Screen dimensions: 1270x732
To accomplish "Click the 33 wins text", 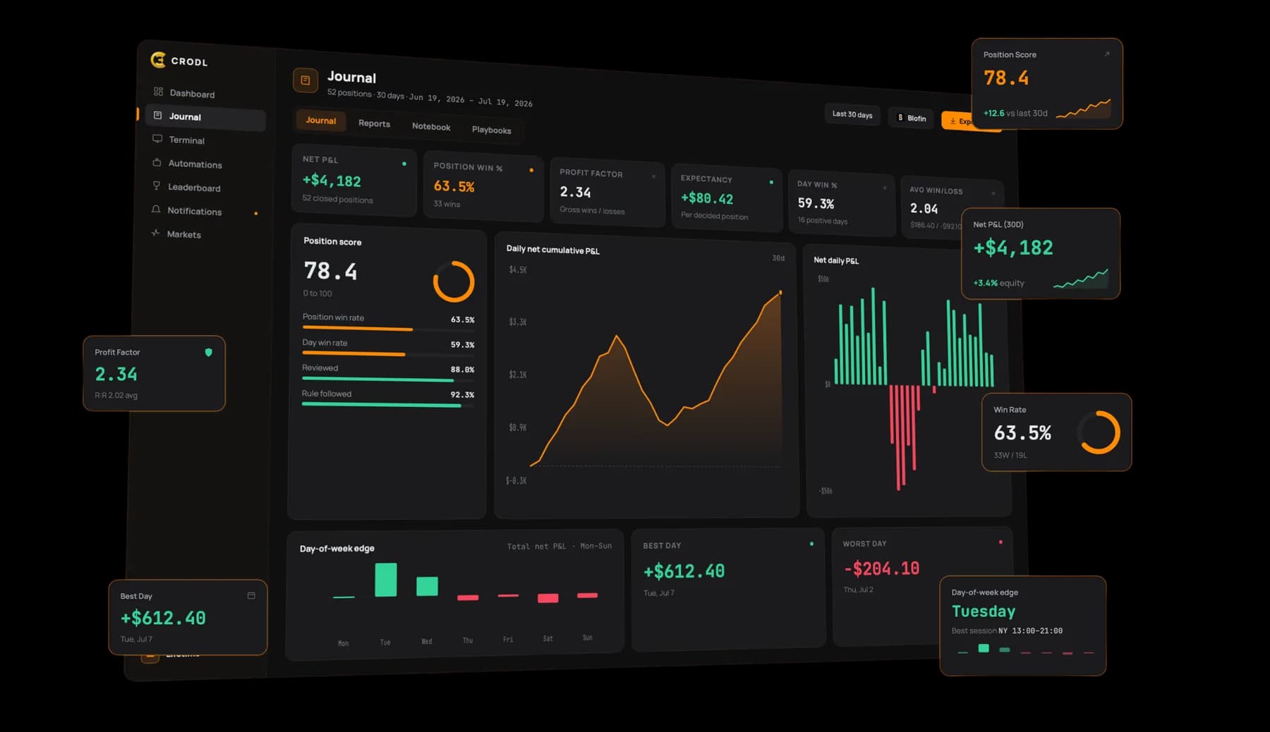I will [447, 204].
